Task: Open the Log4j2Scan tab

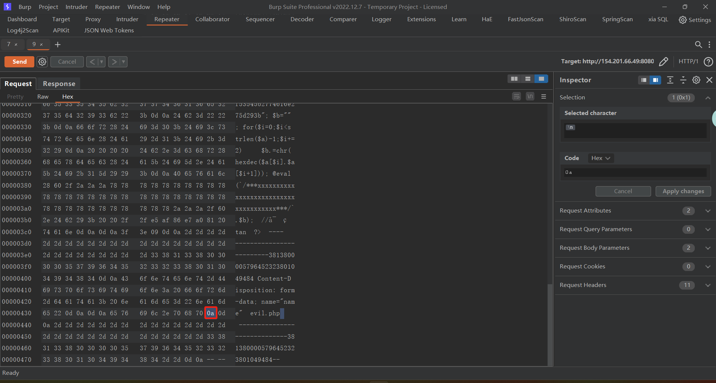Action: (23, 31)
